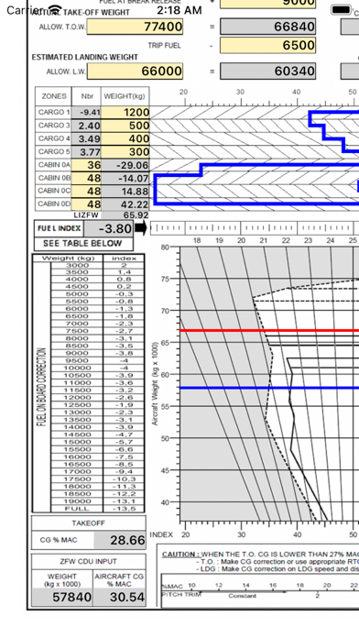This screenshot has width=359, height=638.
Task: Tap the FUEL INDEX value -3.80
Action: [x=109, y=228]
